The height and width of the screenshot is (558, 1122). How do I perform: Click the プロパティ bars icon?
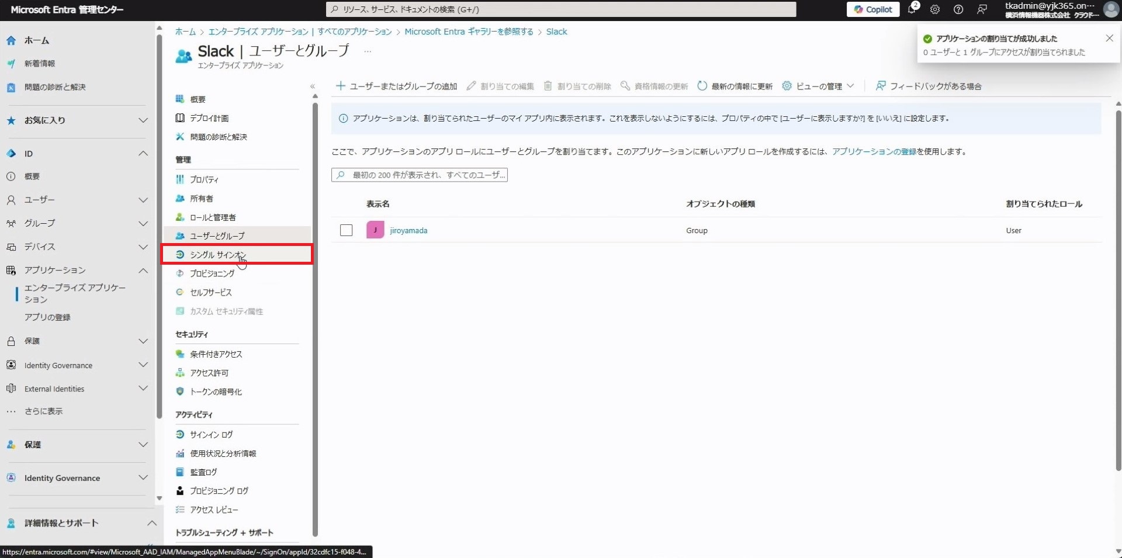pyautogui.click(x=180, y=179)
